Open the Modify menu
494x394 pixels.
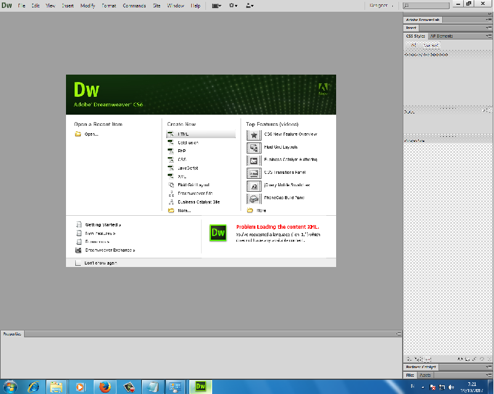[x=88, y=6]
